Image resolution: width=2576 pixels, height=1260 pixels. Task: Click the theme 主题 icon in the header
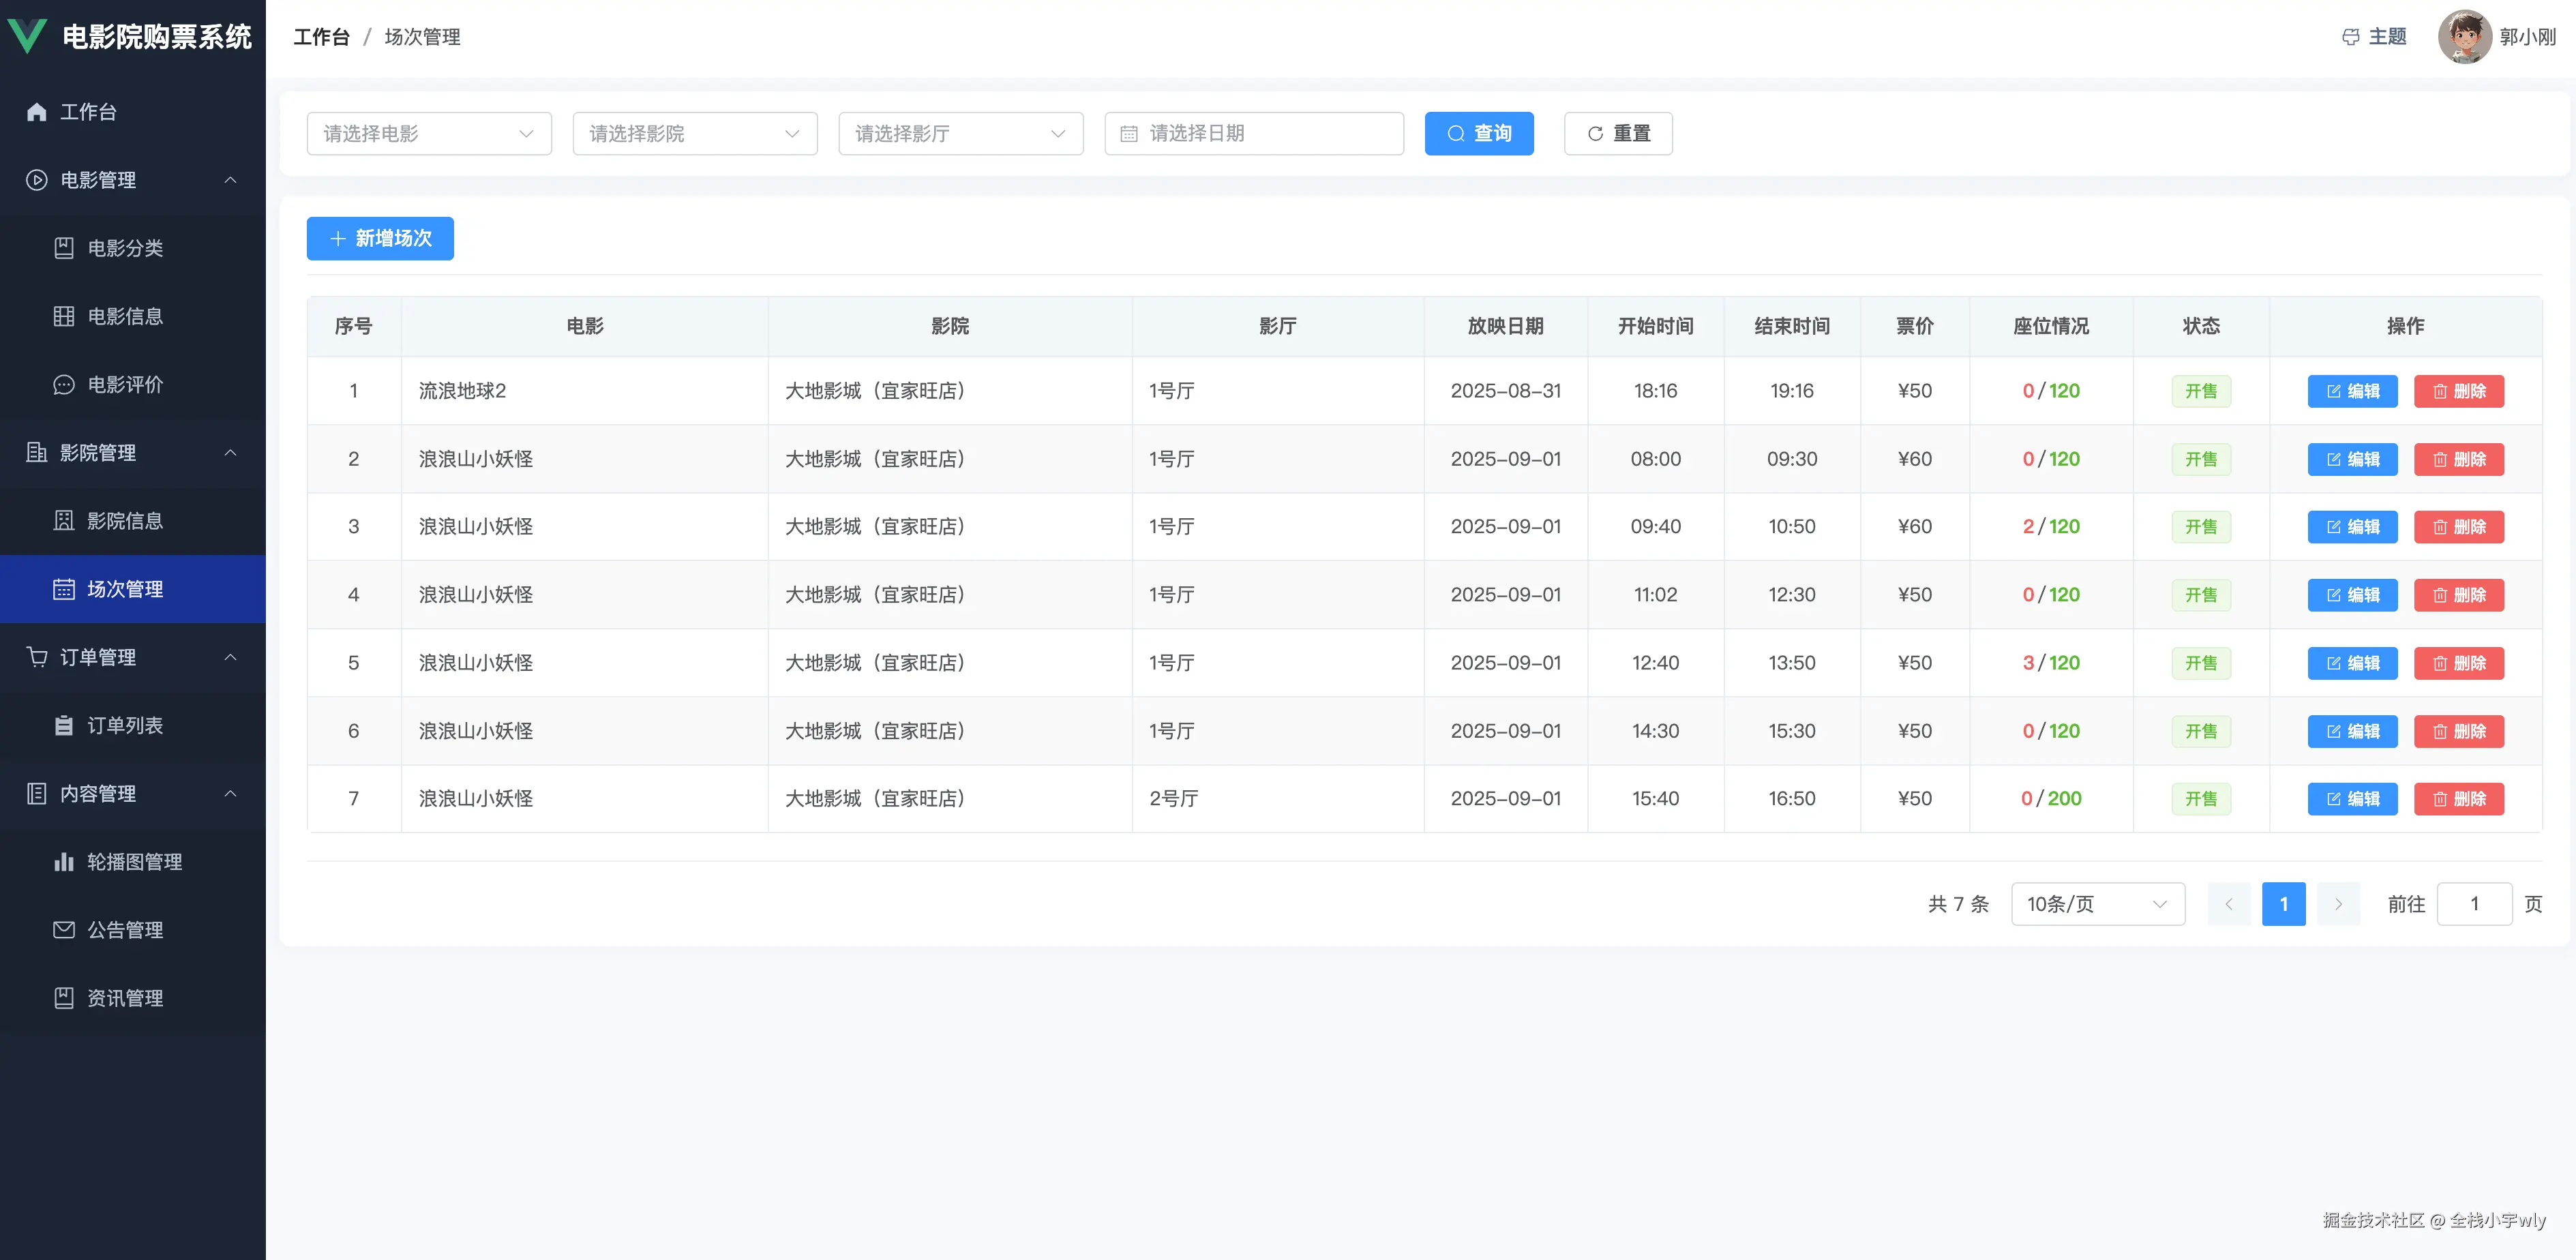point(2350,37)
